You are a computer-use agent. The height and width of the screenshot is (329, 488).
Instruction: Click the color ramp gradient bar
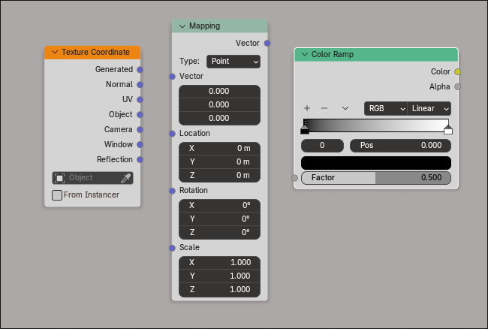click(376, 125)
